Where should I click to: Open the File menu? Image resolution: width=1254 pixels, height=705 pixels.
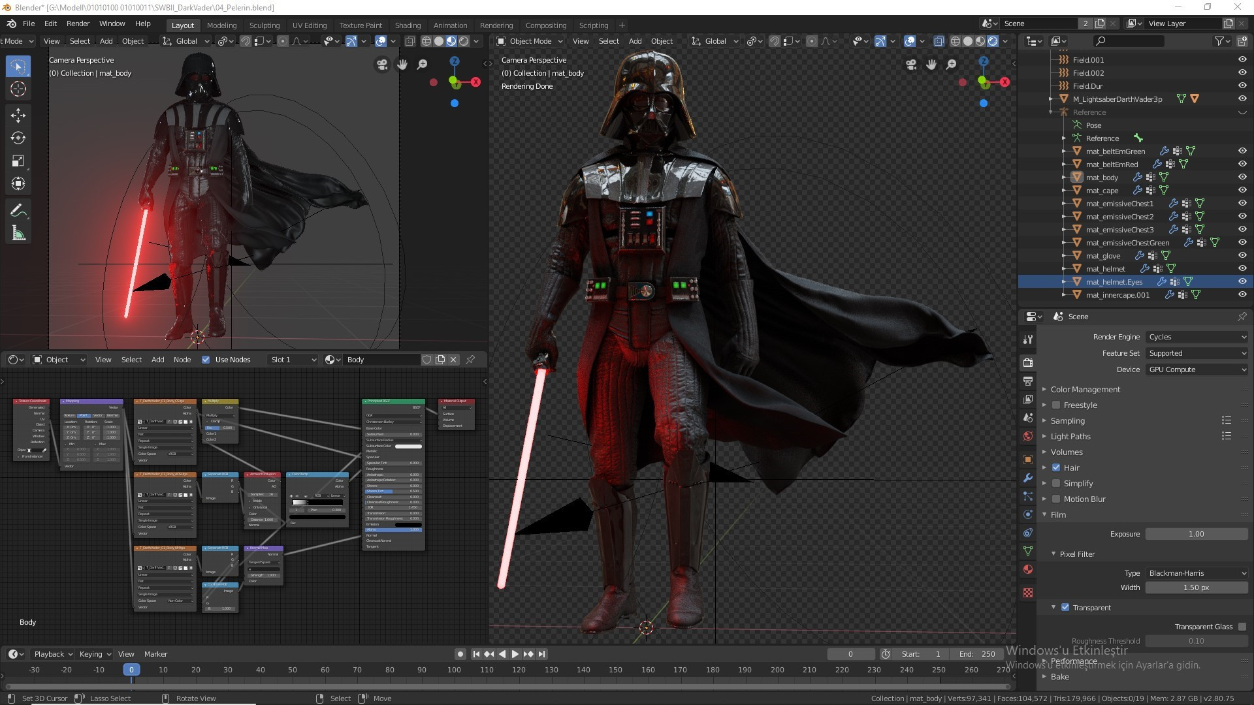[29, 23]
